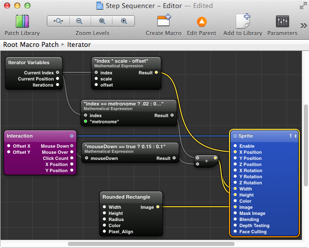The width and height of the screenshot is (309, 248).
Task: Select the Rounded Rectangle patch title
Action: point(126,197)
